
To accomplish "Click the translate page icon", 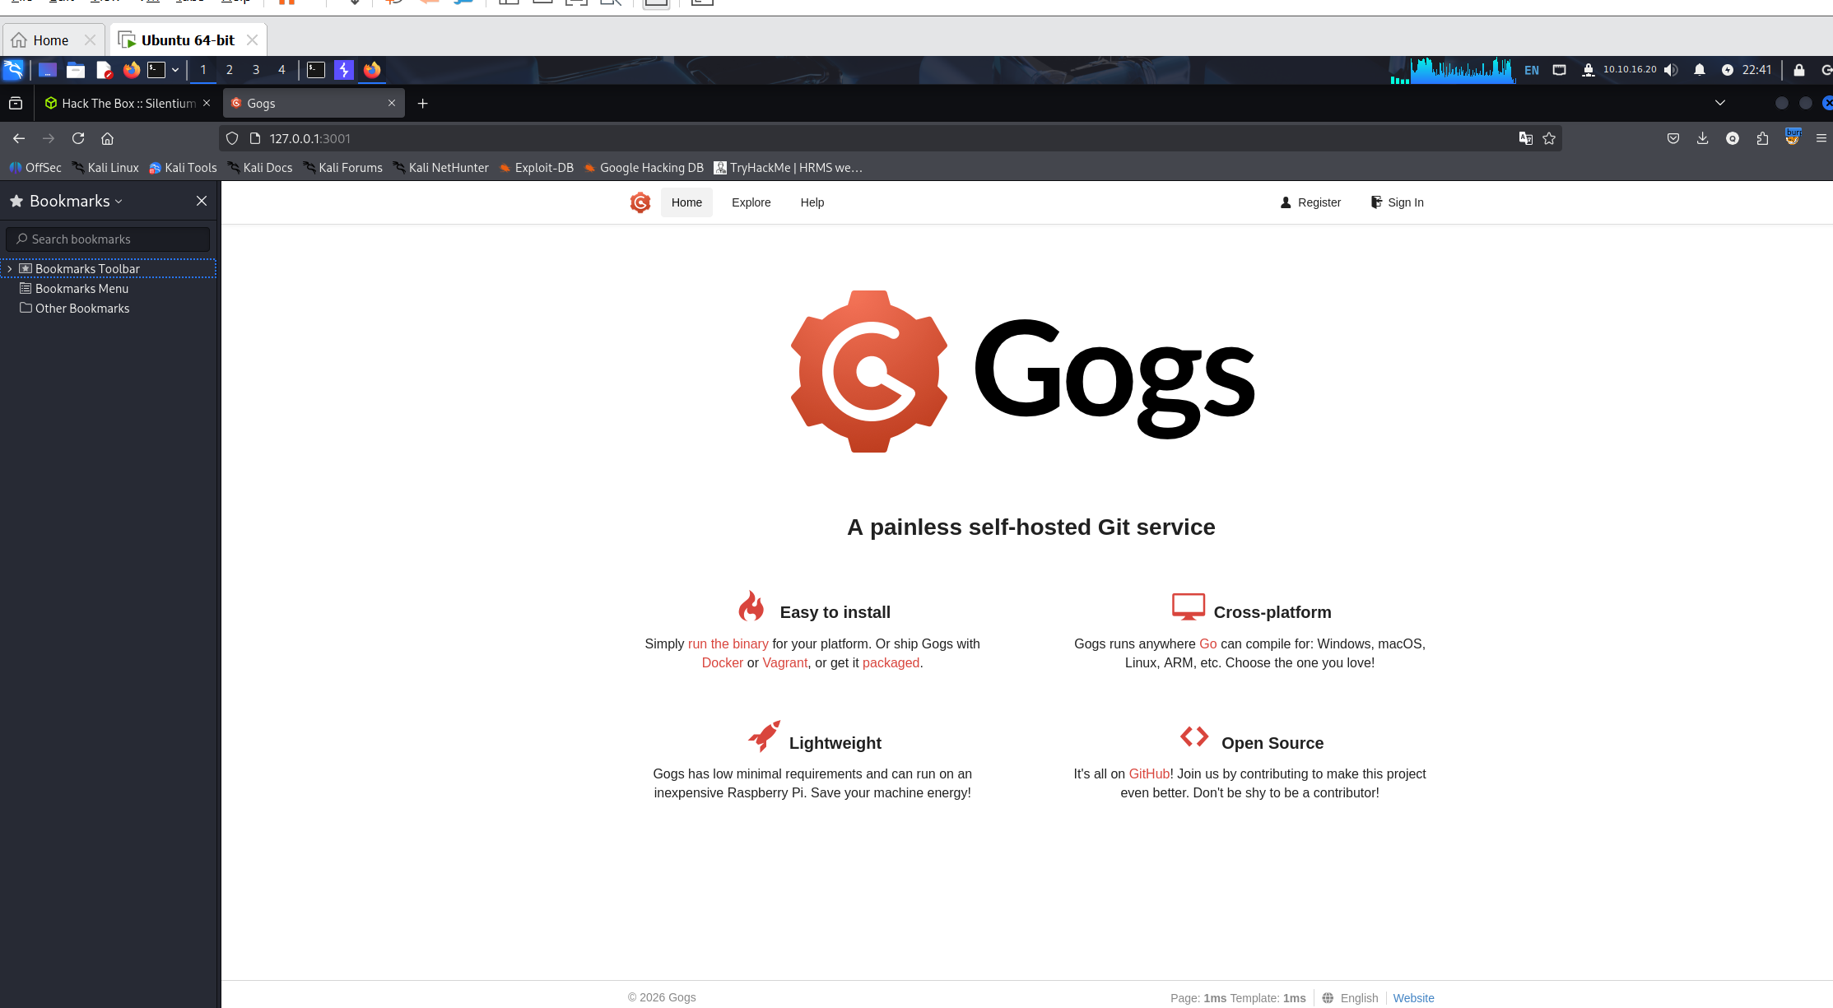I will (1525, 138).
